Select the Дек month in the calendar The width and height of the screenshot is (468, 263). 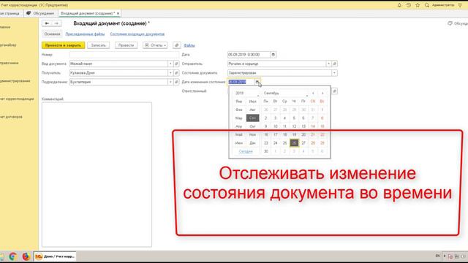(x=252, y=143)
